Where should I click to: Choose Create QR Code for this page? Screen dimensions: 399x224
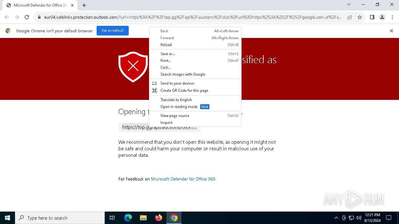pyautogui.click(x=195, y=91)
